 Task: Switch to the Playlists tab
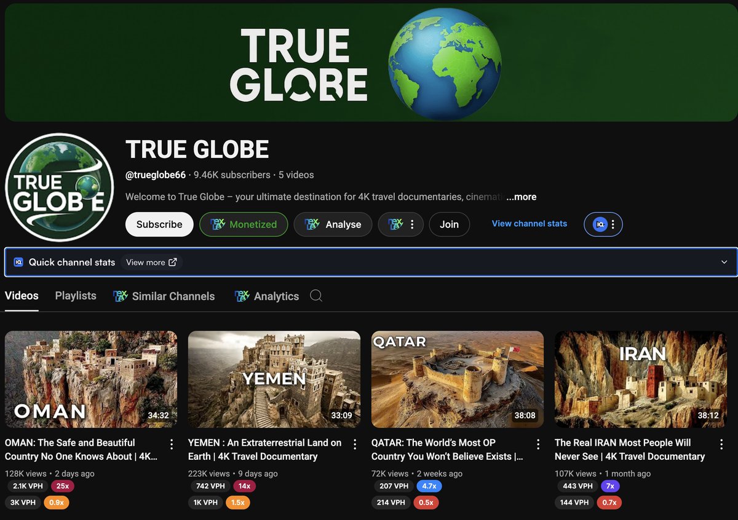76,296
